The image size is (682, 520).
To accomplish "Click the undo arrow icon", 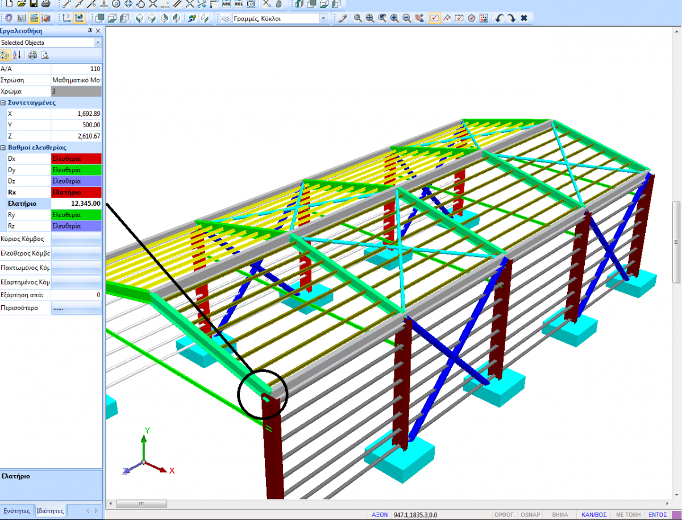I will click(499, 18).
